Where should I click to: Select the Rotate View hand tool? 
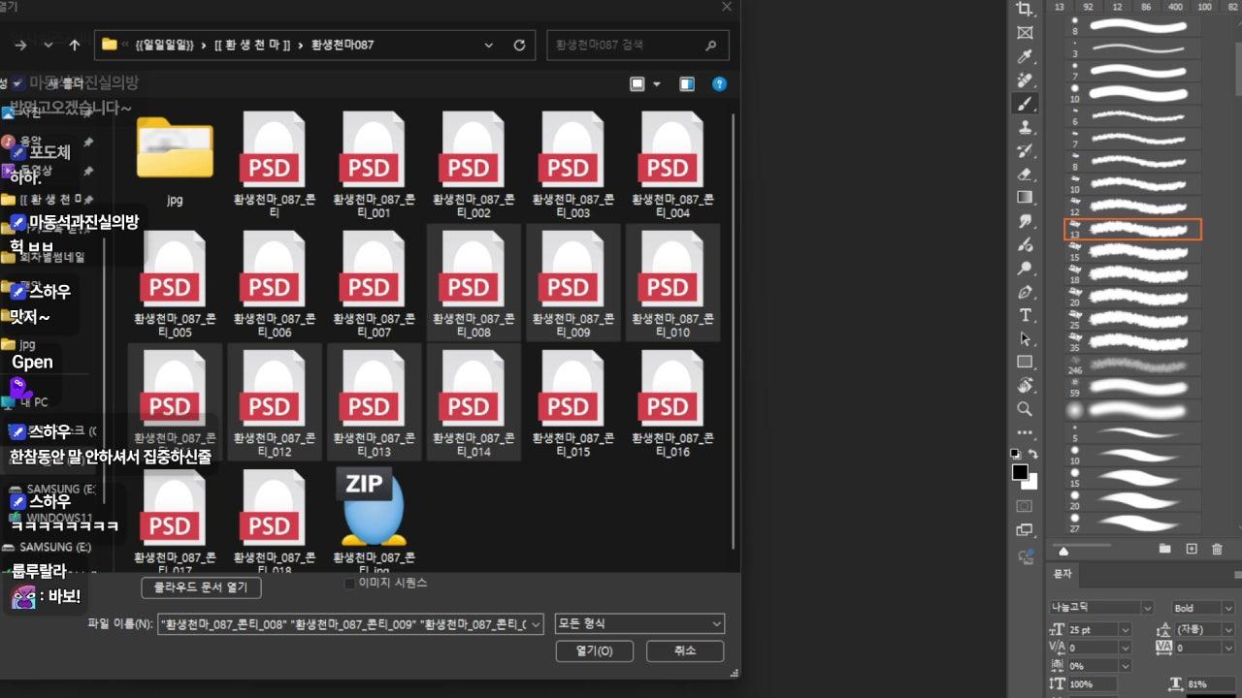point(1026,385)
